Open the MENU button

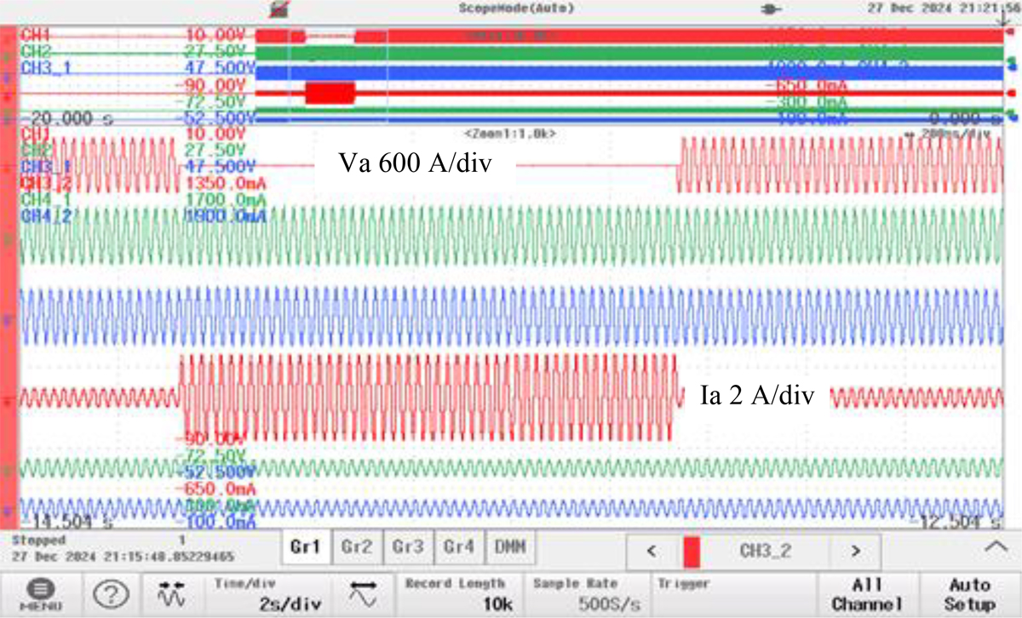(42, 593)
